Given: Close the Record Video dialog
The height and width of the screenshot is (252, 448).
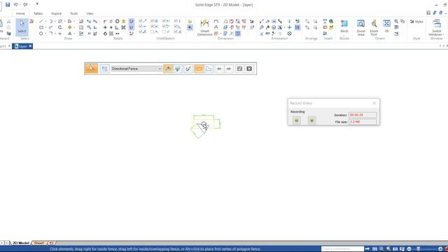Looking at the screenshot, I should [x=374, y=103].
